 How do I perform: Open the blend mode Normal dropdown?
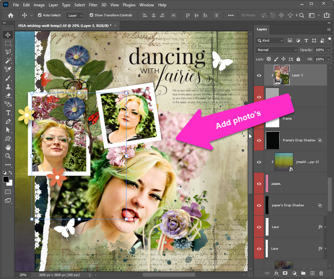276,50
